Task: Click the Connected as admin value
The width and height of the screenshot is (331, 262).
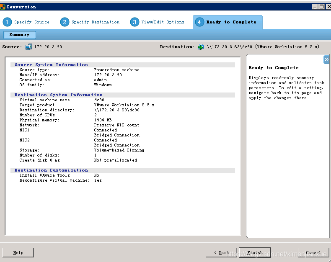Action: click(x=101, y=80)
